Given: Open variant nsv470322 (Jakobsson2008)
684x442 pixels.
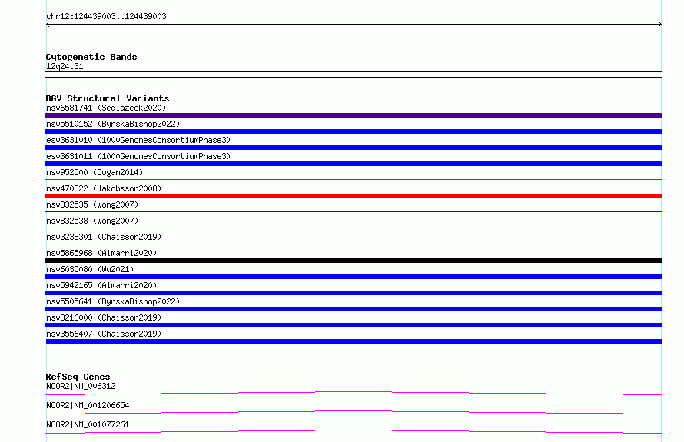Looking at the screenshot, I should 104,188.
